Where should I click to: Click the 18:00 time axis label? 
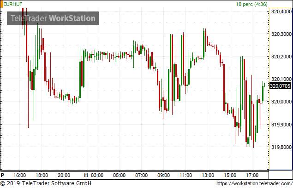click(42, 175)
